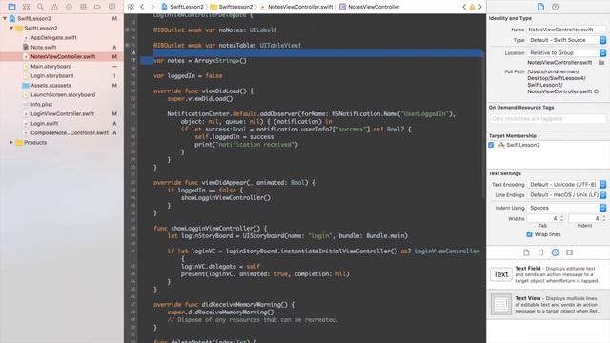Open the Report navigator icon
The image size is (610, 343).
coord(112,7)
